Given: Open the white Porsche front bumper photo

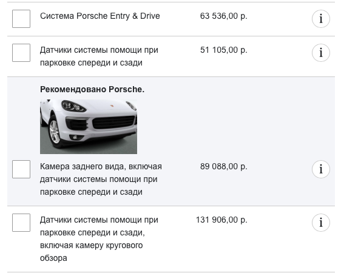Looking at the screenshot, I should 89,127.
